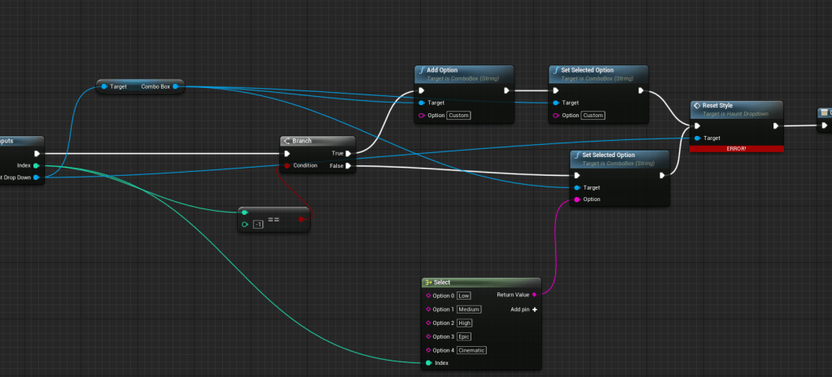Select the Add Option node title bar
The height and width of the screenshot is (377, 832).
coord(464,72)
